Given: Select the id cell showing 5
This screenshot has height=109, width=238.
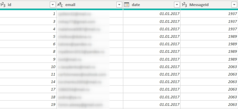Looking at the screenshot, I should coord(28,37).
